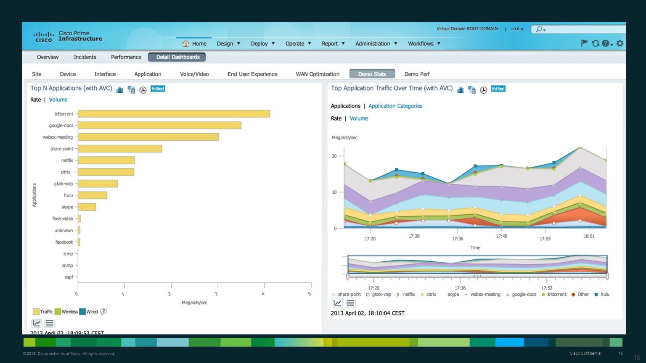Click Wireless green legend swatch
Image resolution: width=646 pixels, height=363 pixels.
click(x=58, y=311)
